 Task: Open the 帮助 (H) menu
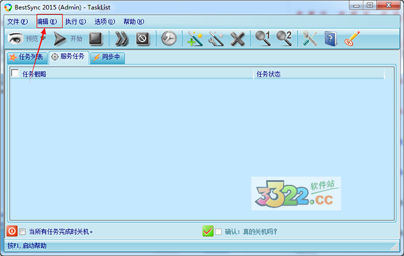[134, 21]
